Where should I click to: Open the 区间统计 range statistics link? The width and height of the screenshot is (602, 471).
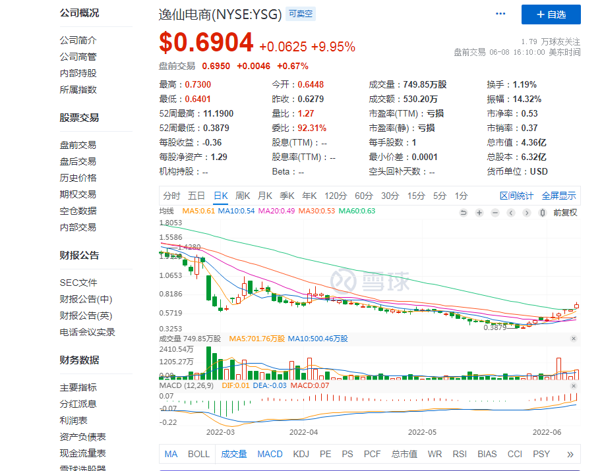[x=516, y=196]
